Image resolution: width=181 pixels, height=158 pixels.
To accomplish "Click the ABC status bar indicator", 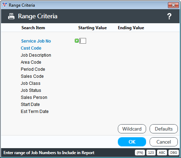I will point(162,153).
